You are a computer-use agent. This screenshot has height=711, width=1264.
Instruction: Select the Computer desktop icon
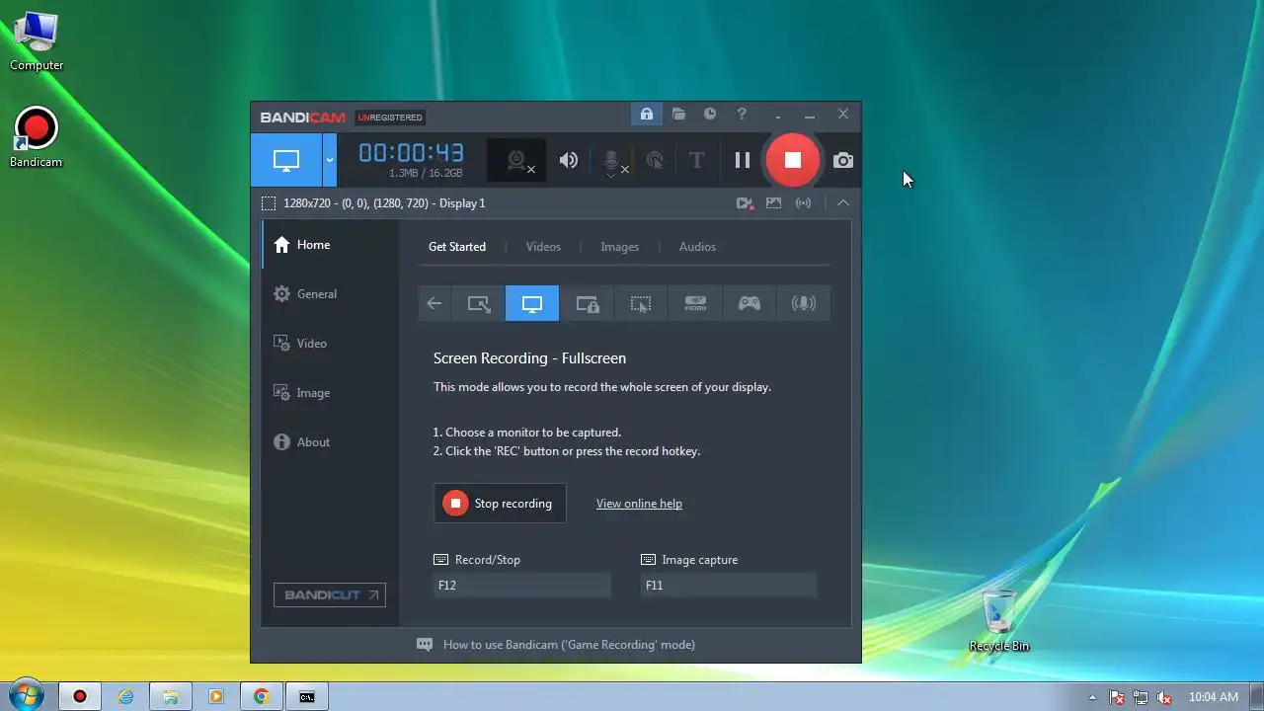(x=37, y=41)
